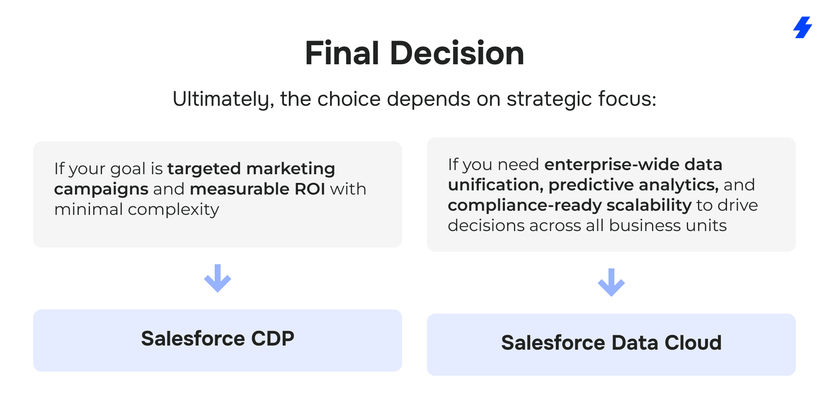The height and width of the screenshot is (409, 829).
Task: Click the down arrow above Salesforce Data Cloud
Action: pyautogui.click(x=611, y=282)
